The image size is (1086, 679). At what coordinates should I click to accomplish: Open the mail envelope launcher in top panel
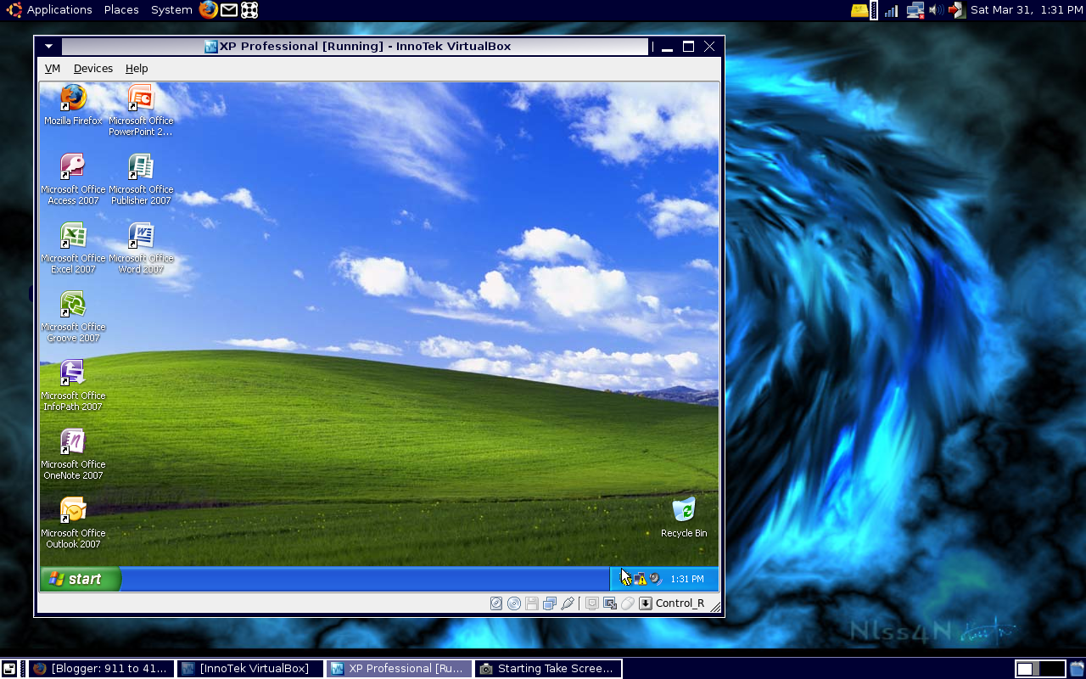[x=229, y=10]
